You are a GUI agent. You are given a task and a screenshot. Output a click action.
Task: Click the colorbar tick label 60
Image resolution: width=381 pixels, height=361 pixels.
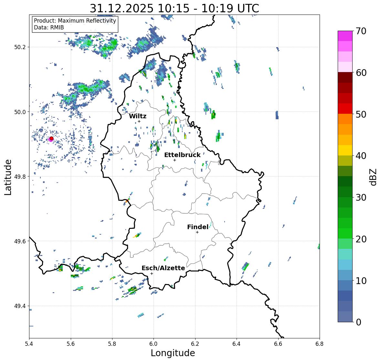(361, 73)
